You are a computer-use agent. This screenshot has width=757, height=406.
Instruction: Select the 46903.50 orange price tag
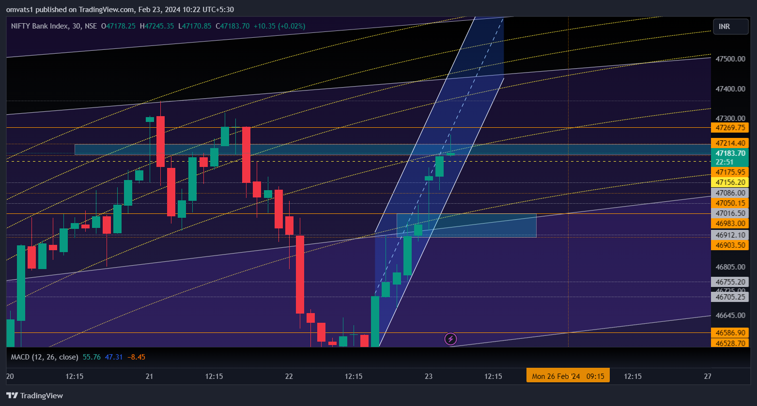coord(730,245)
